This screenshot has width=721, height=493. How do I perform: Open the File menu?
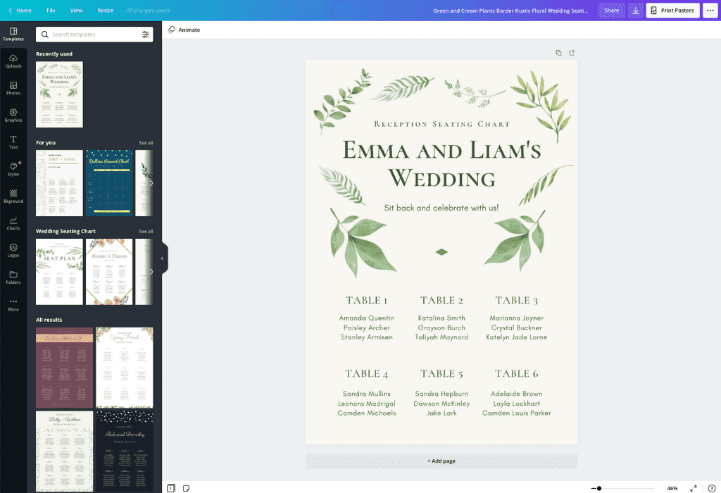coord(50,10)
